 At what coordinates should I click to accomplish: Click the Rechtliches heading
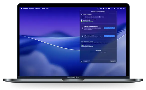98,50
